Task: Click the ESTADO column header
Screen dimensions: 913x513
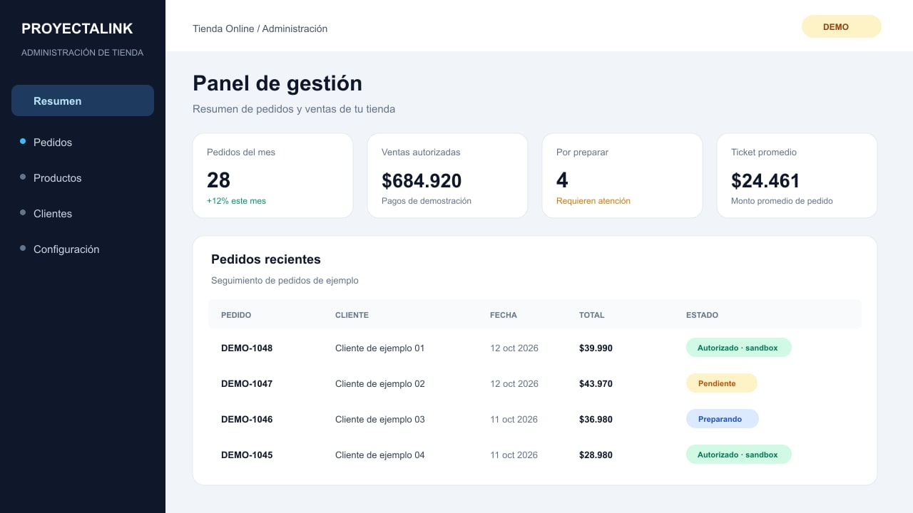Action: tap(702, 315)
